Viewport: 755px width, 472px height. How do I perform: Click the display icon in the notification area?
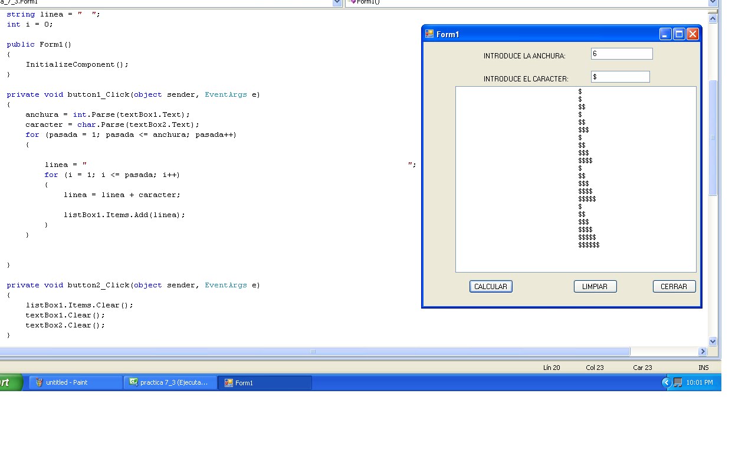pyautogui.click(x=678, y=382)
